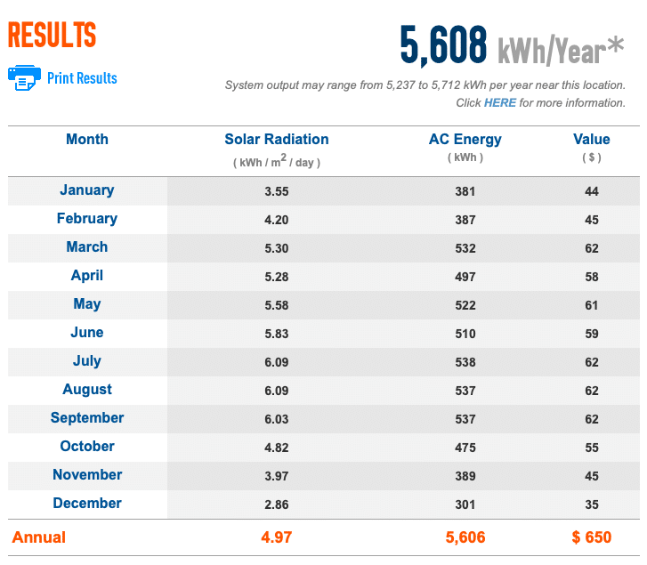Follow the HERE link for more information
Viewport: 647px width, 565px height.
click(499, 102)
